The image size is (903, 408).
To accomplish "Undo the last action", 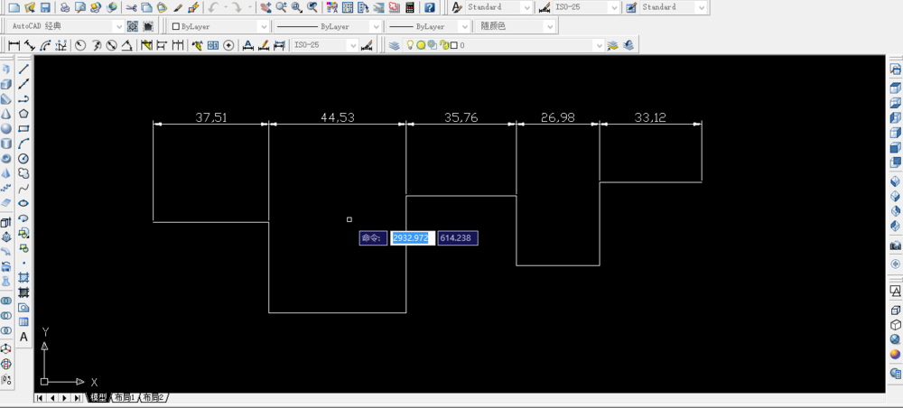I will pos(213,7).
